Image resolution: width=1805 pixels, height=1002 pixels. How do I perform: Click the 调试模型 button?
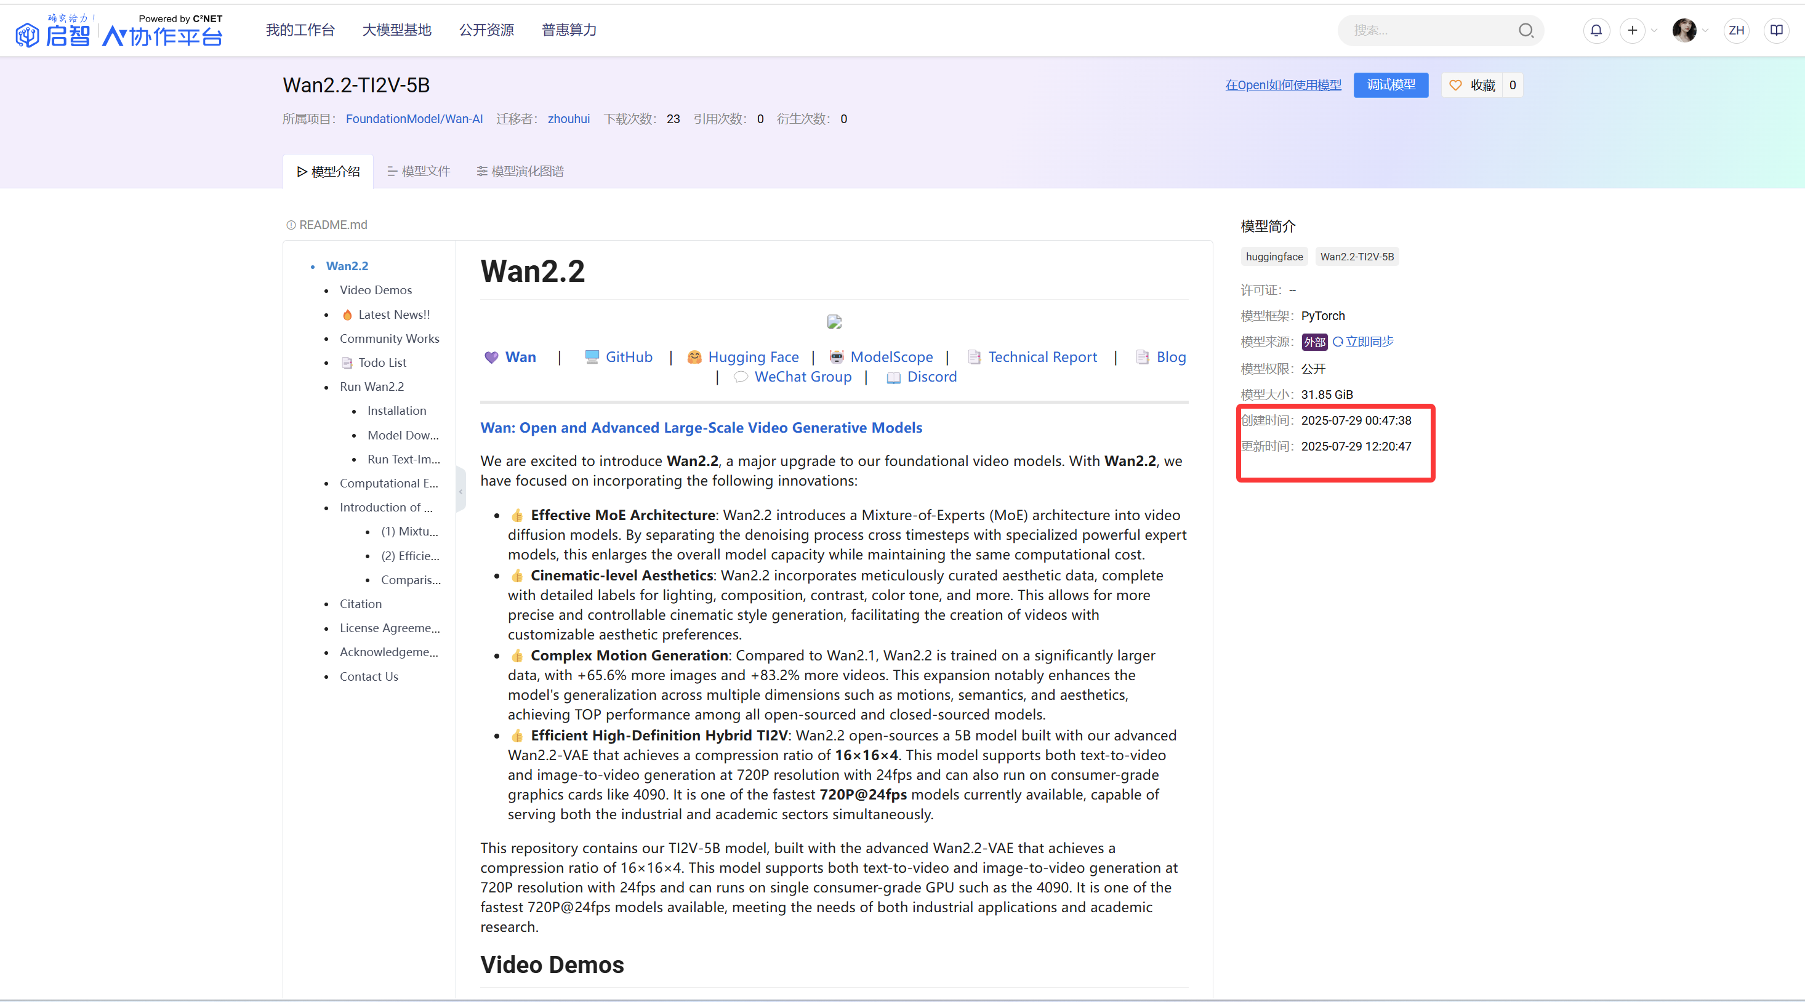point(1391,85)
